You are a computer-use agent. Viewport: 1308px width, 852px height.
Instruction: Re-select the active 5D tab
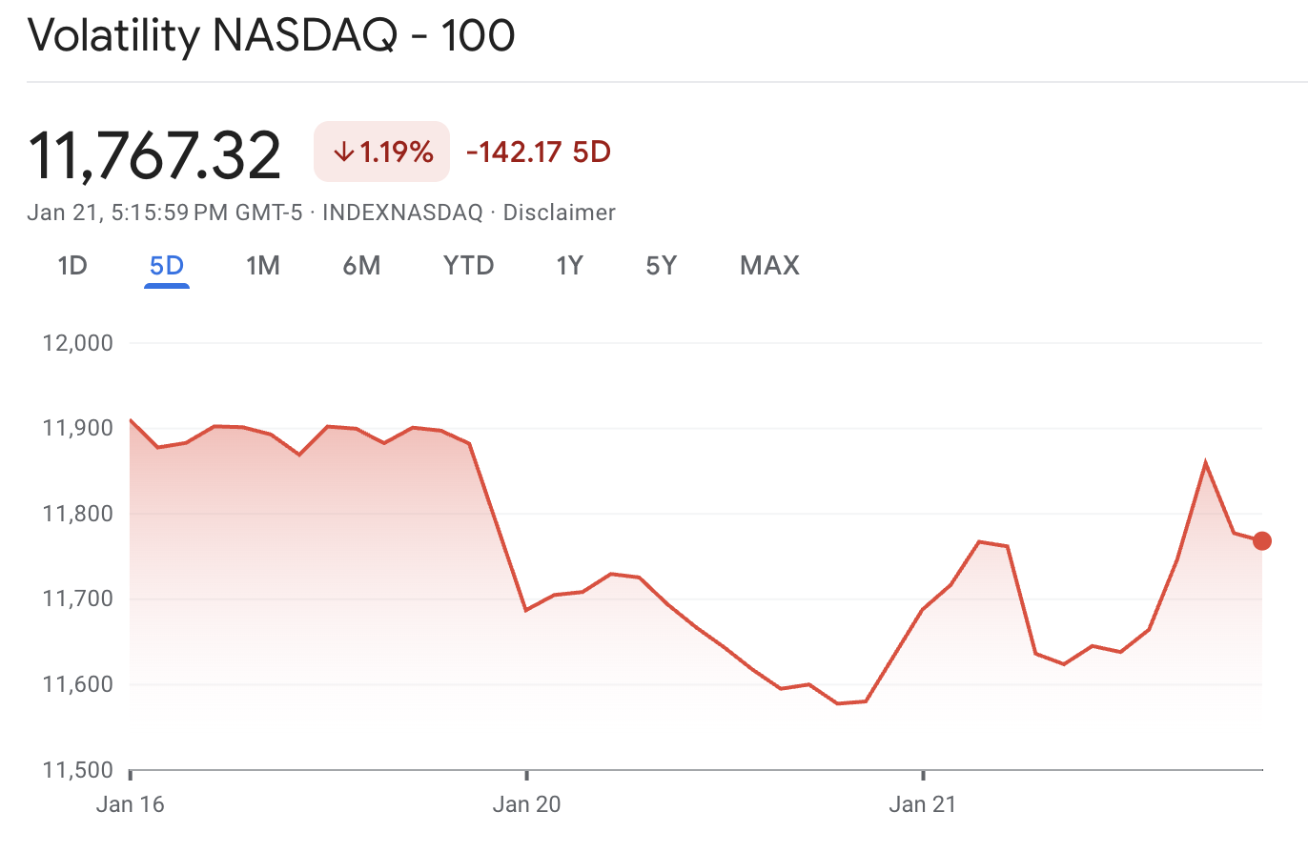[x=167, y=266]
